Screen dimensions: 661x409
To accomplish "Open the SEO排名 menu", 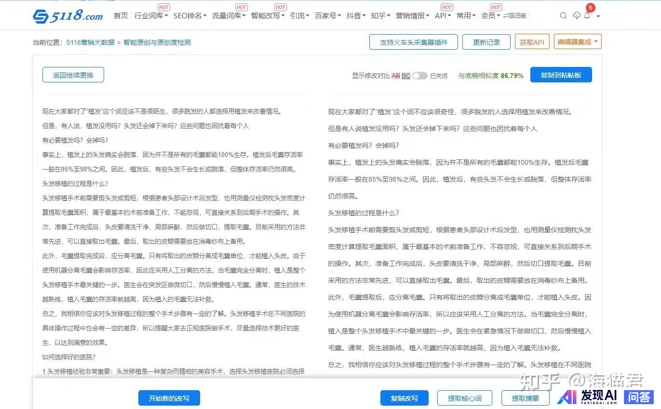I will click(x=190, y=16).
